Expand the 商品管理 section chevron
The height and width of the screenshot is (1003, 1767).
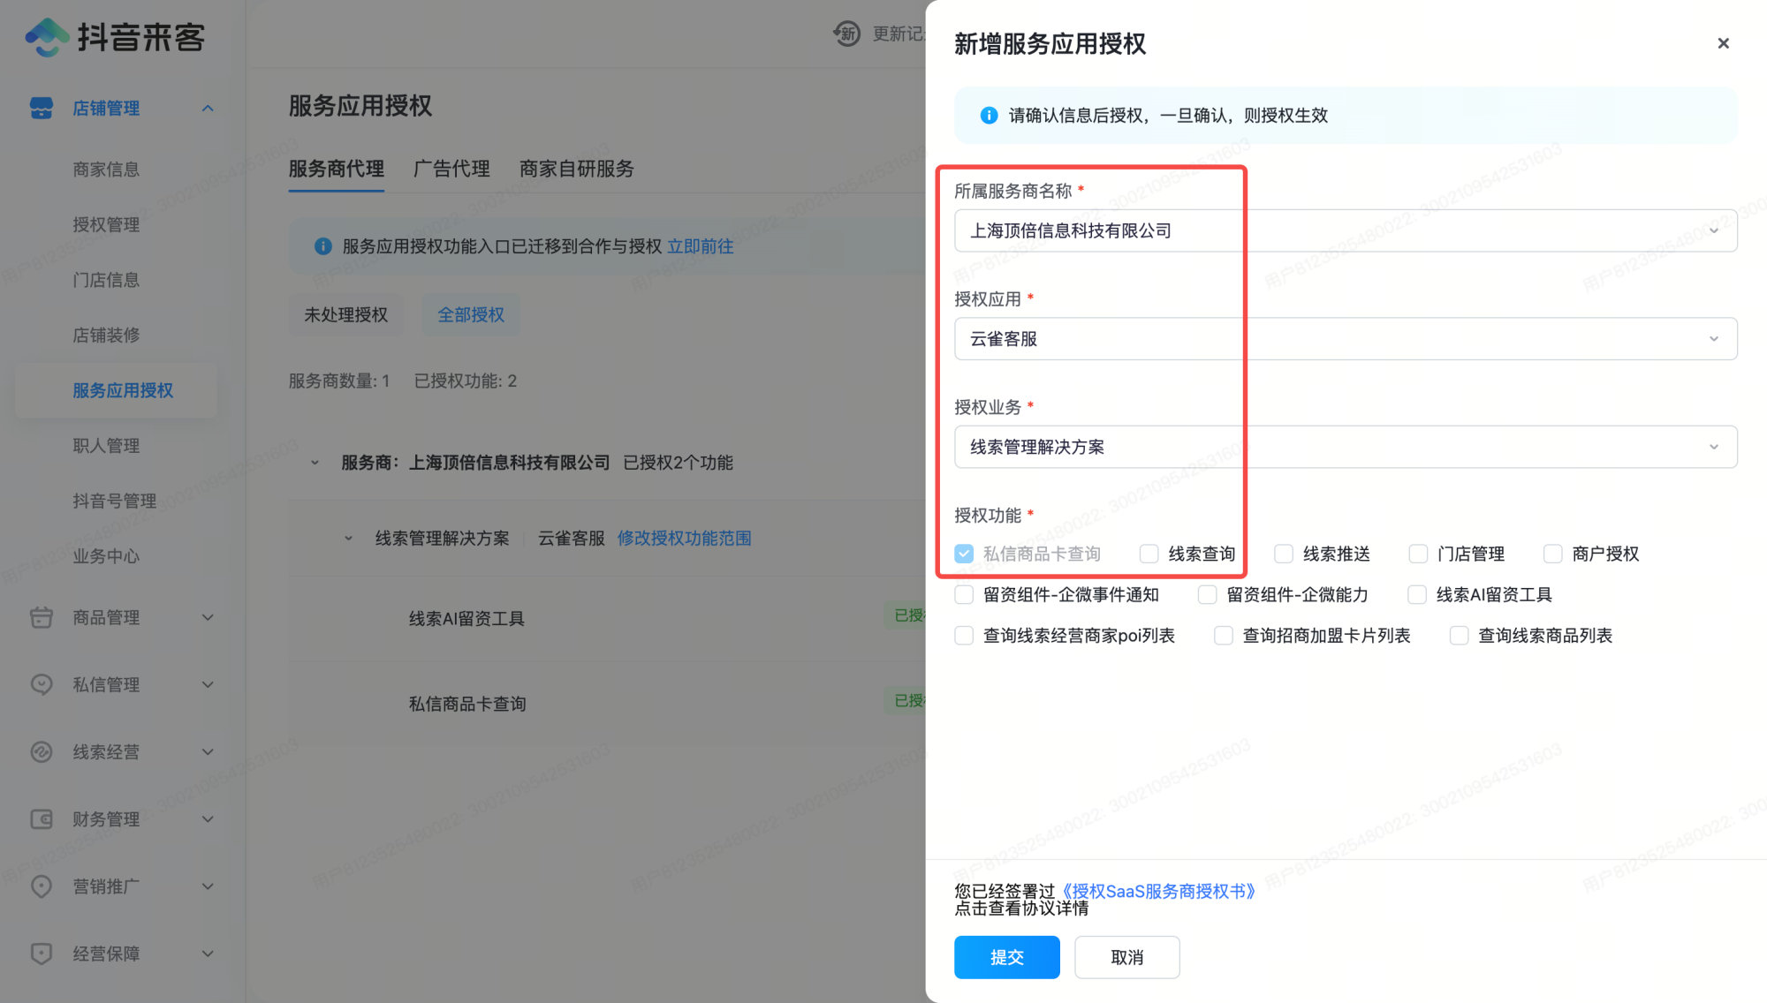coord(208,617)
